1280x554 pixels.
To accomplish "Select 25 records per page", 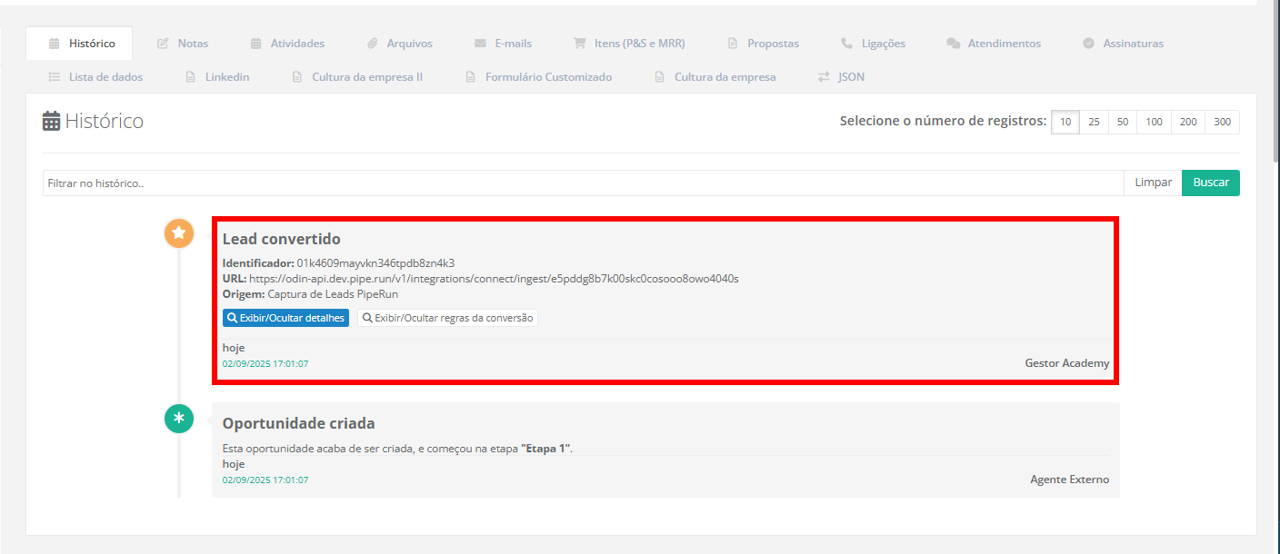I will [1094, 122].
